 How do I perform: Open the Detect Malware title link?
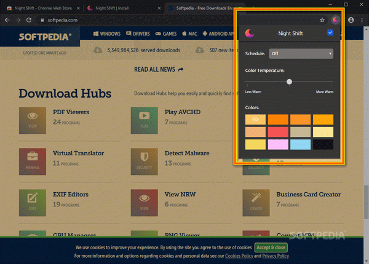(x=187, y=153)
